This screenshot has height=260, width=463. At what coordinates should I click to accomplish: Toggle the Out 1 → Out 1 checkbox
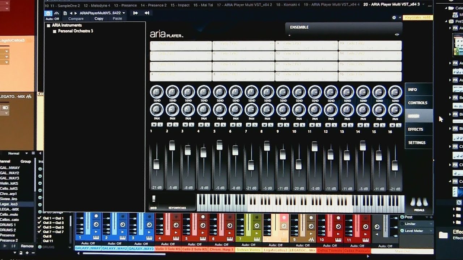40,218
